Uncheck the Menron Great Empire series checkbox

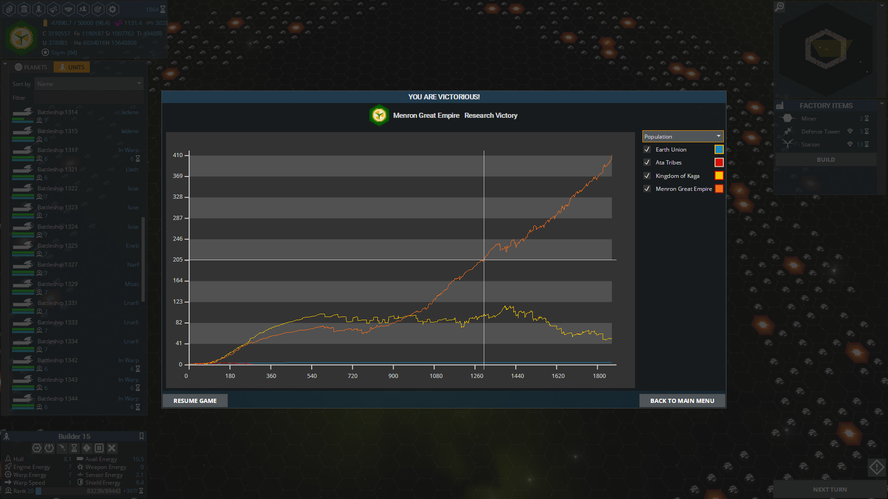click(x=647, y=189)
